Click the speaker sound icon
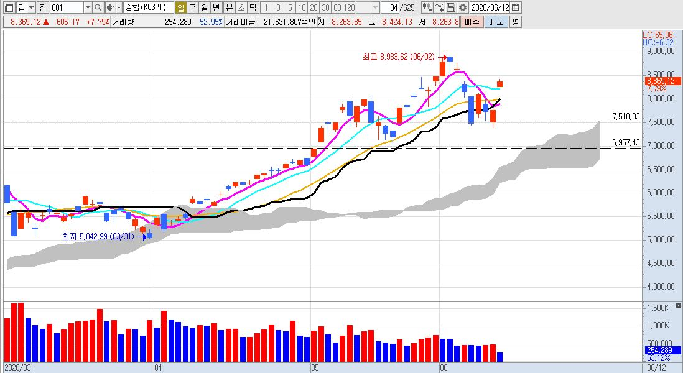 pos(109,7)
